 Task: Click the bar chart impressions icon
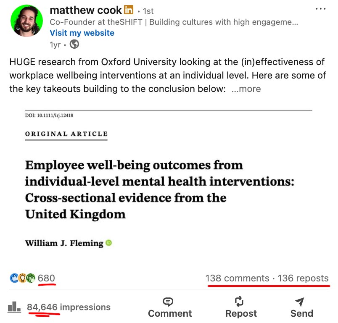(14, 307)
